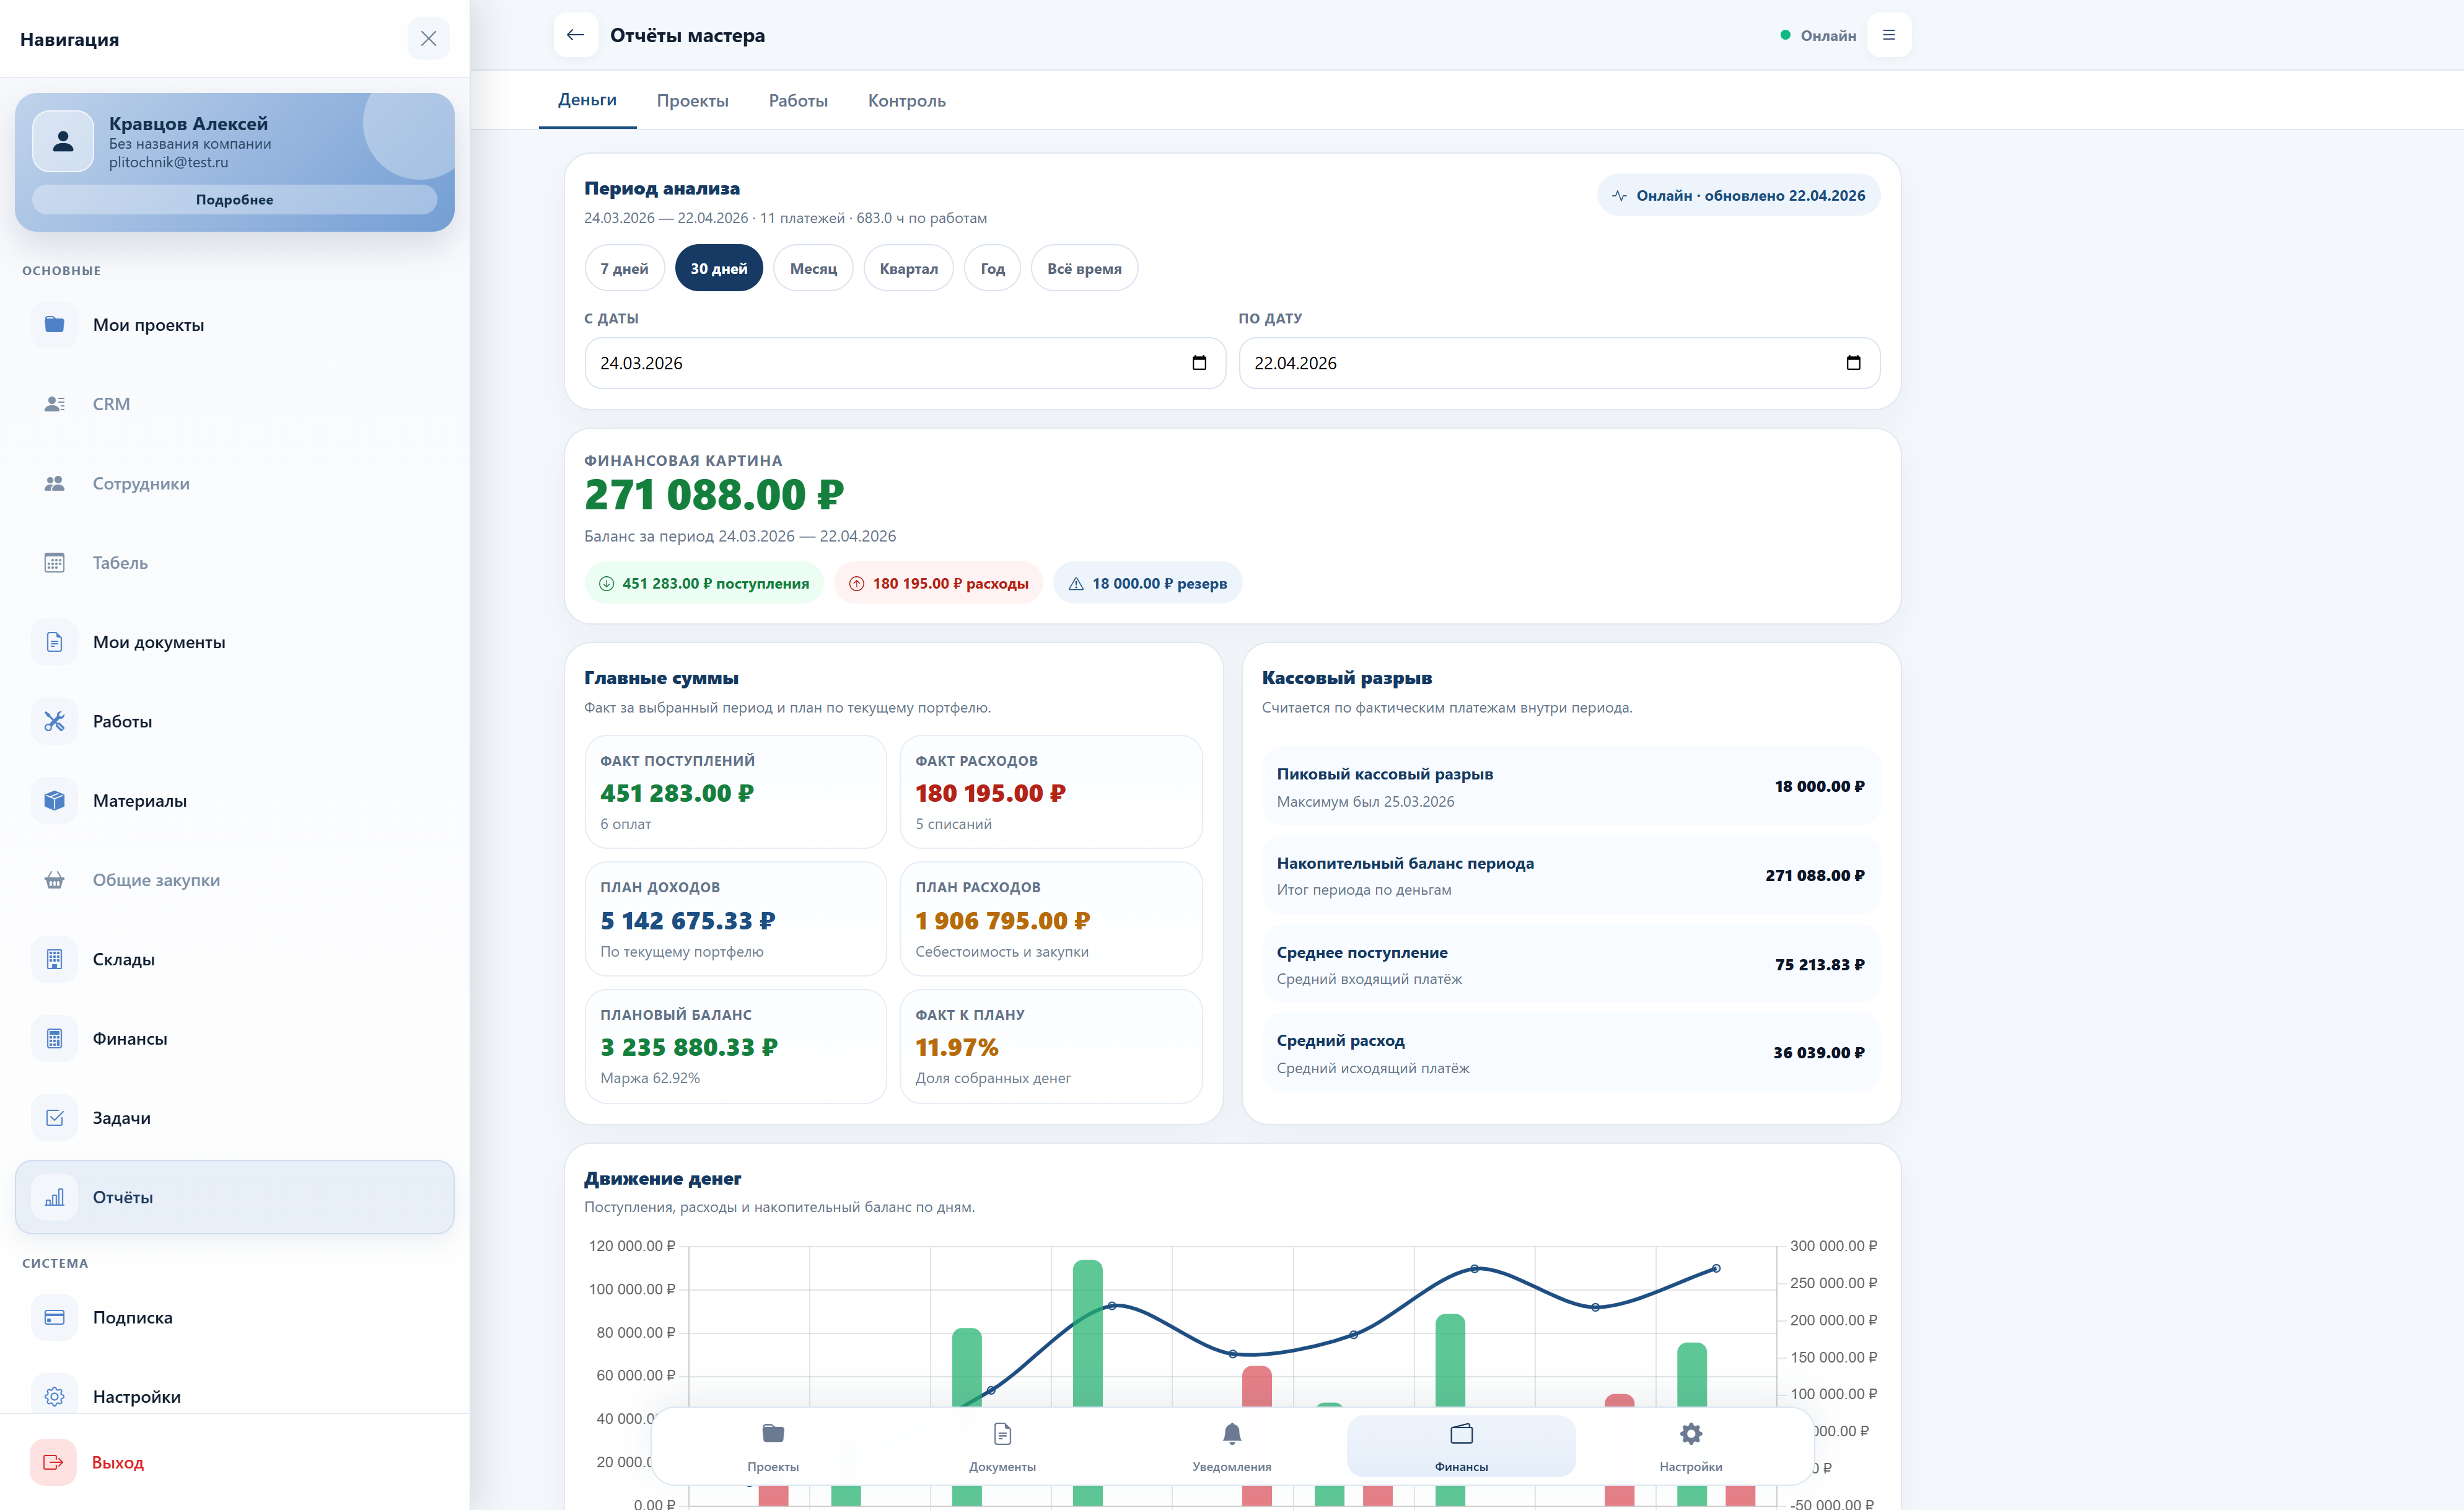
Task: Switch to the Проекты tab
Action: click(692, 101)
